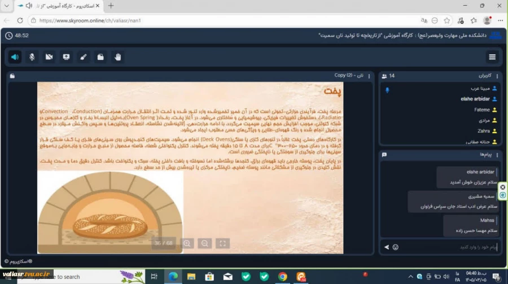Screen dimensions: 508x284
Task: Open browser profile avatar
Action: click(487, 20)
